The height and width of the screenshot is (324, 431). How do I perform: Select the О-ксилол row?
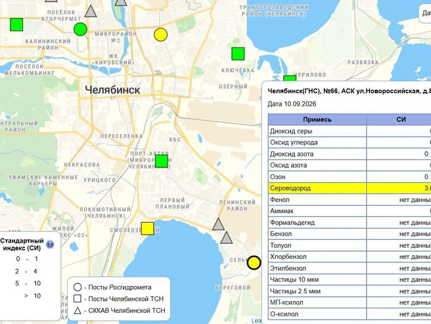point(350,314)
